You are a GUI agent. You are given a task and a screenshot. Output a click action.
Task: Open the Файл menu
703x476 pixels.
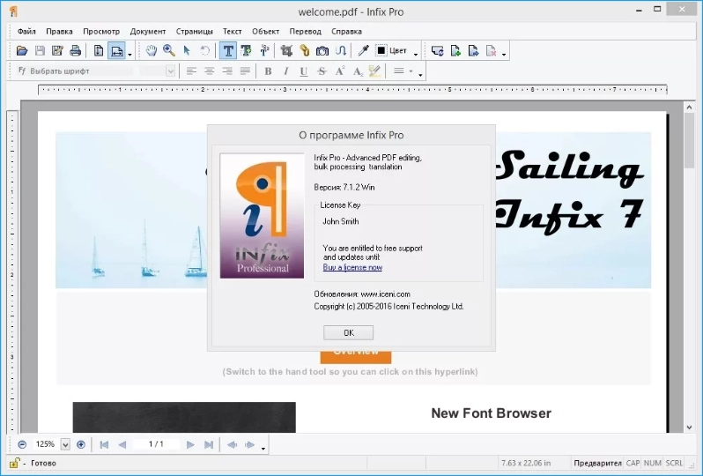pos(26,32)
